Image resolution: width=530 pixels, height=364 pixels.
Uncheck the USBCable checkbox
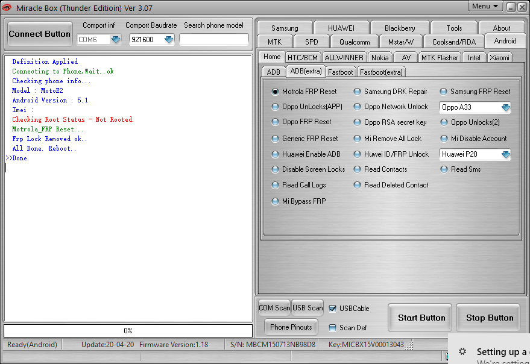coord(333,308)
